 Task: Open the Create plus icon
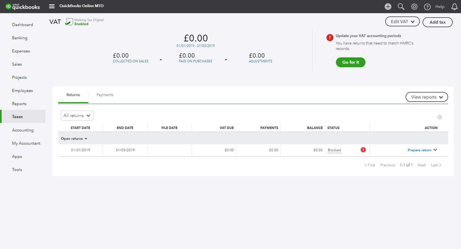(x=388, y=7)
